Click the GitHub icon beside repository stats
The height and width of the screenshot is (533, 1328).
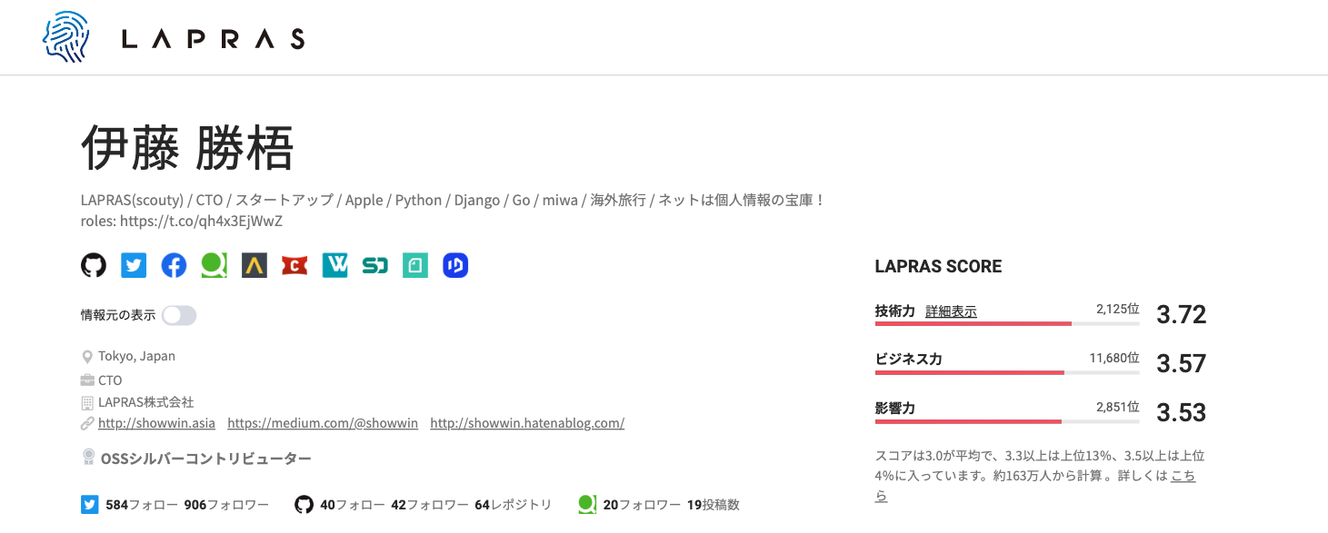tap(304, 503)
